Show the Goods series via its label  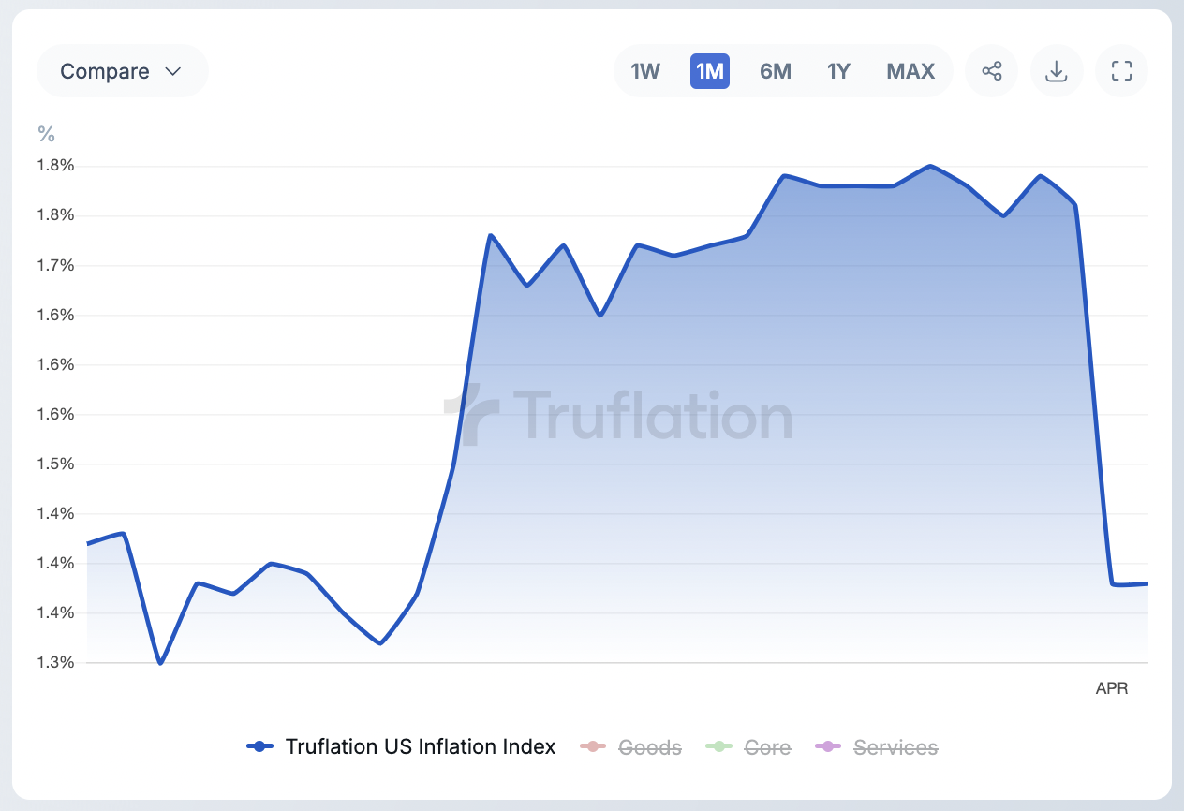(x=650, y=747)
